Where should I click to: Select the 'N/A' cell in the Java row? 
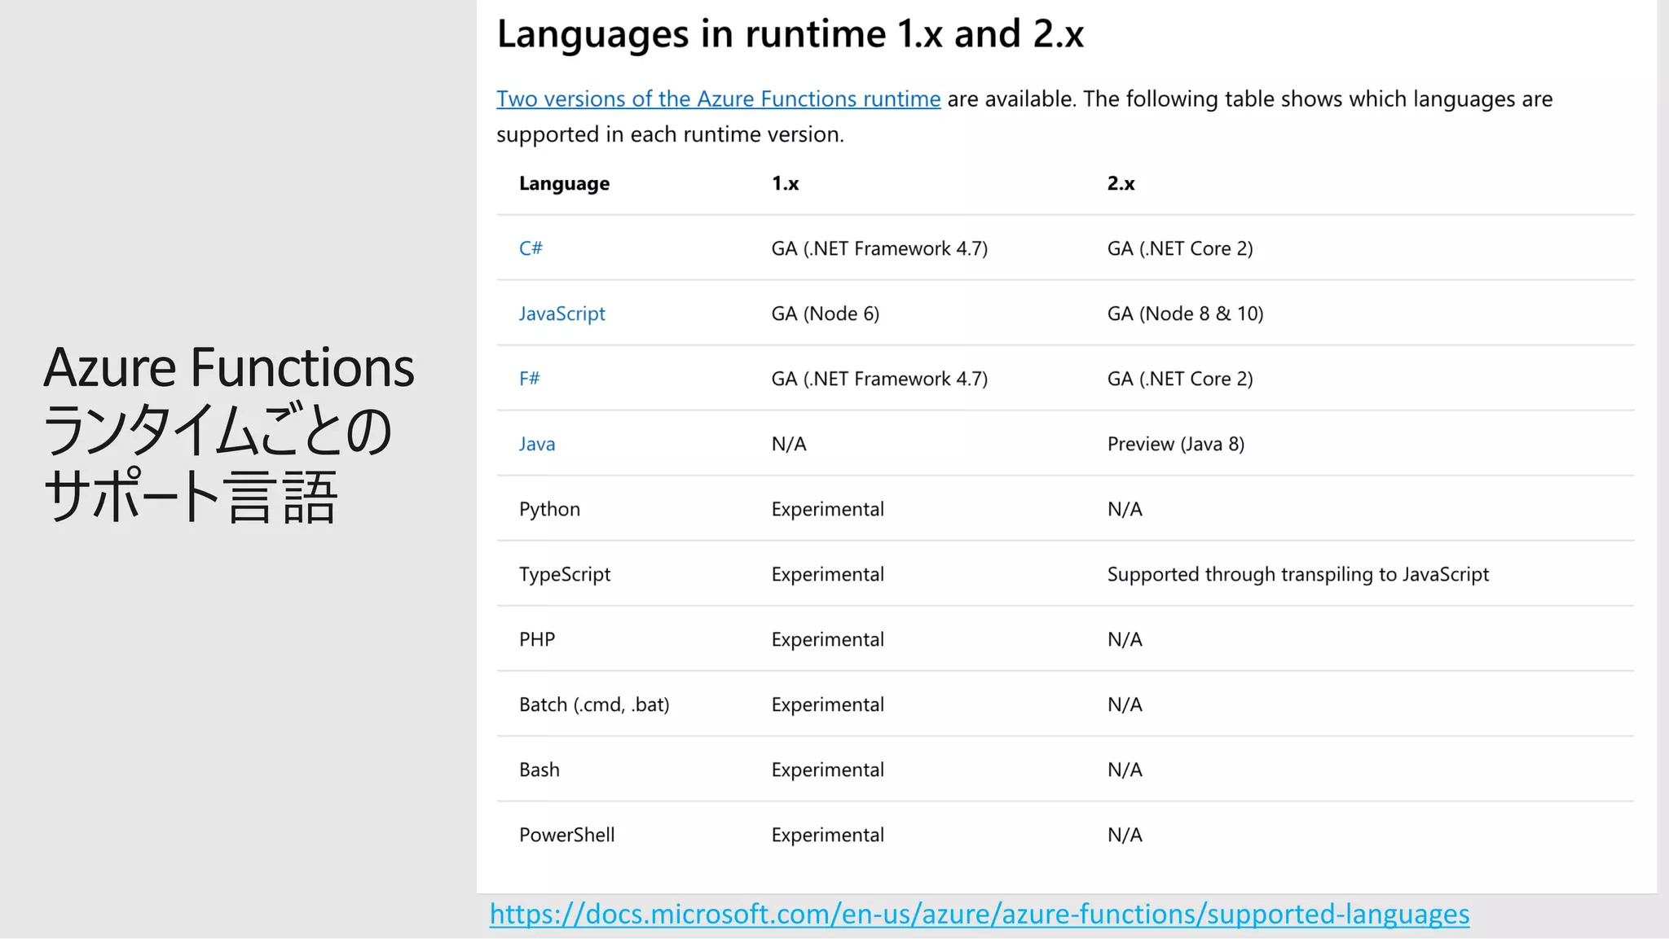[x=789, y=444]
